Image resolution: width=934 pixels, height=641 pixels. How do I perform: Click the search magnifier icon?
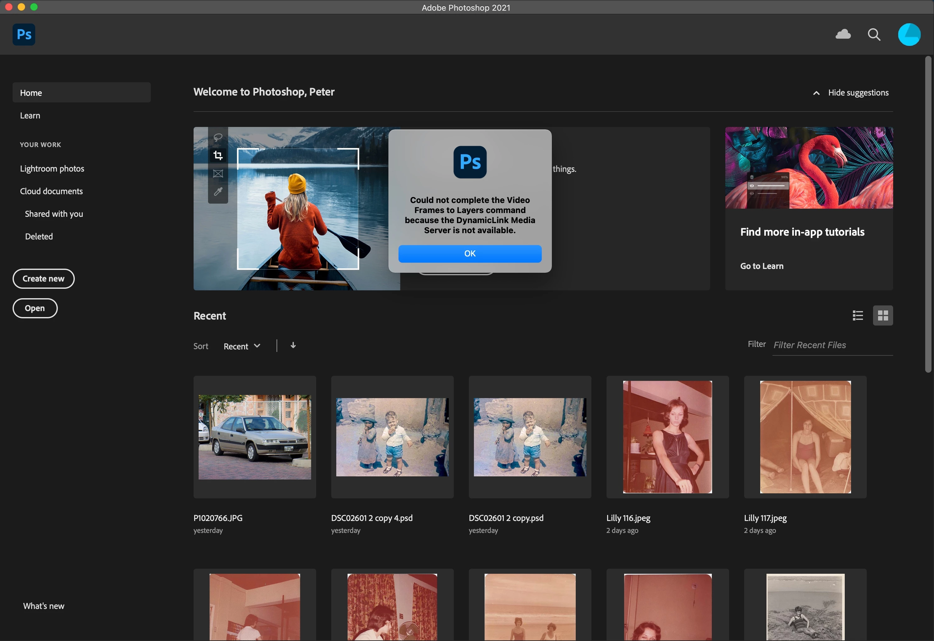coord(874,35)
